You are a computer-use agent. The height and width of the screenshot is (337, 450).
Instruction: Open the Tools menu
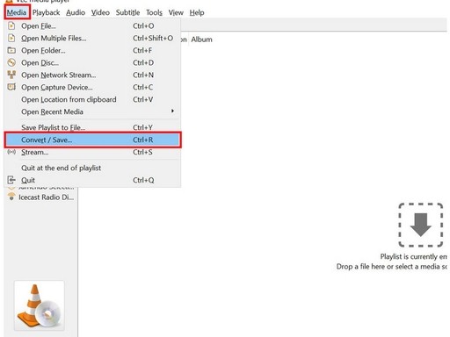[x=154, y=12]
